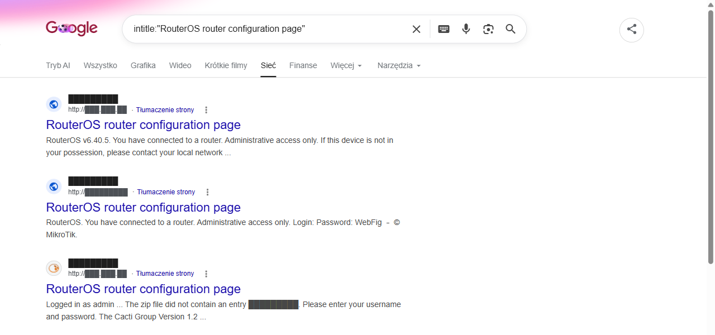
Task: Open RouterOS title link with Cacti snippet
Action: click(x=143, y=289)
